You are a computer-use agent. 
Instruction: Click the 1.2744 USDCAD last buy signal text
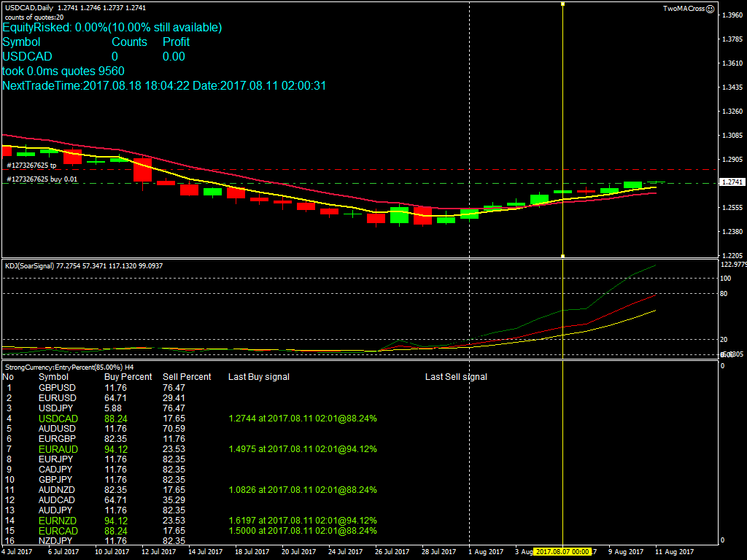[303, 419]
